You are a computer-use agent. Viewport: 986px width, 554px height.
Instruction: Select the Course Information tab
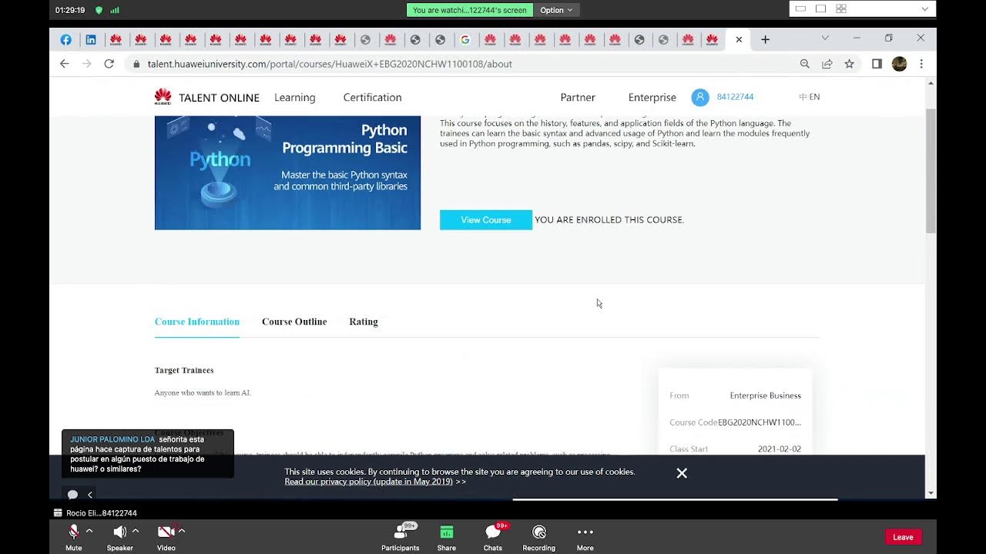pyautogui.click(x=197, y=322)
